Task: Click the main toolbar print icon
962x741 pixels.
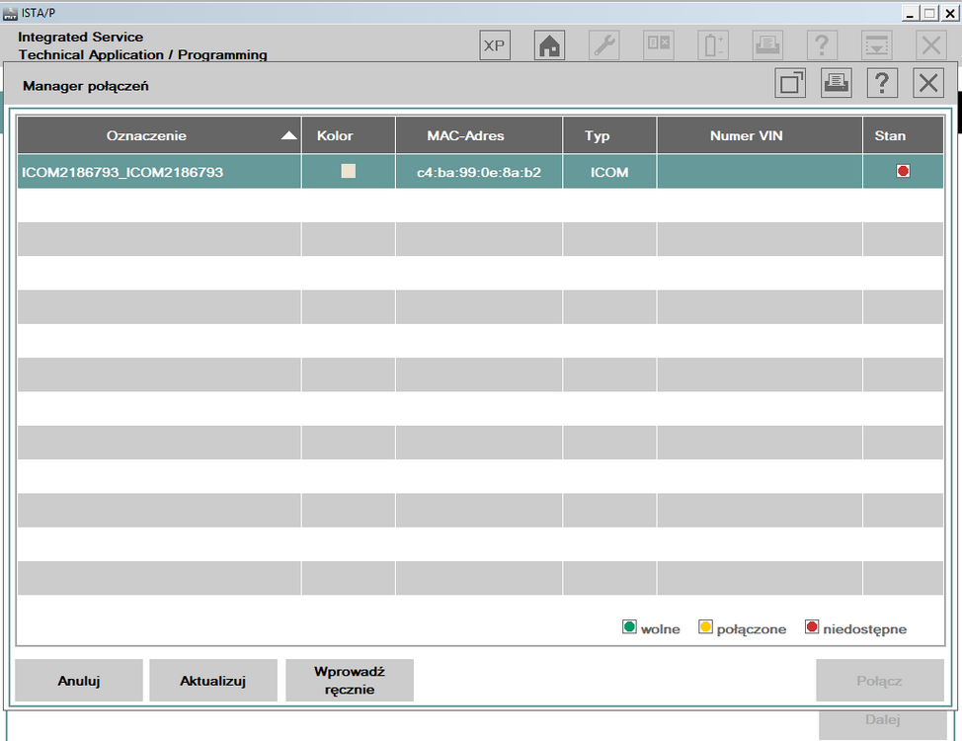Action: click(767, 45)
